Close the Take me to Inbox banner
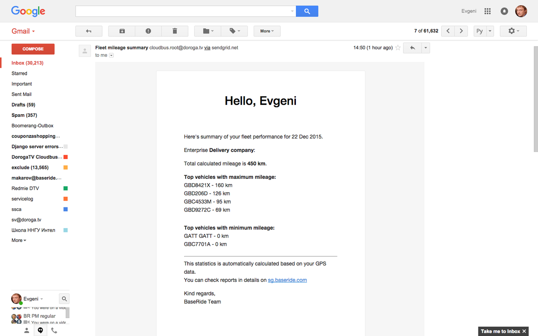 pyautogui.click(x=525, y=332)
